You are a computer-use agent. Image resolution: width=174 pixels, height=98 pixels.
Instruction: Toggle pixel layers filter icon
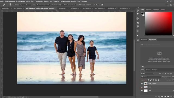pos(160,73)
